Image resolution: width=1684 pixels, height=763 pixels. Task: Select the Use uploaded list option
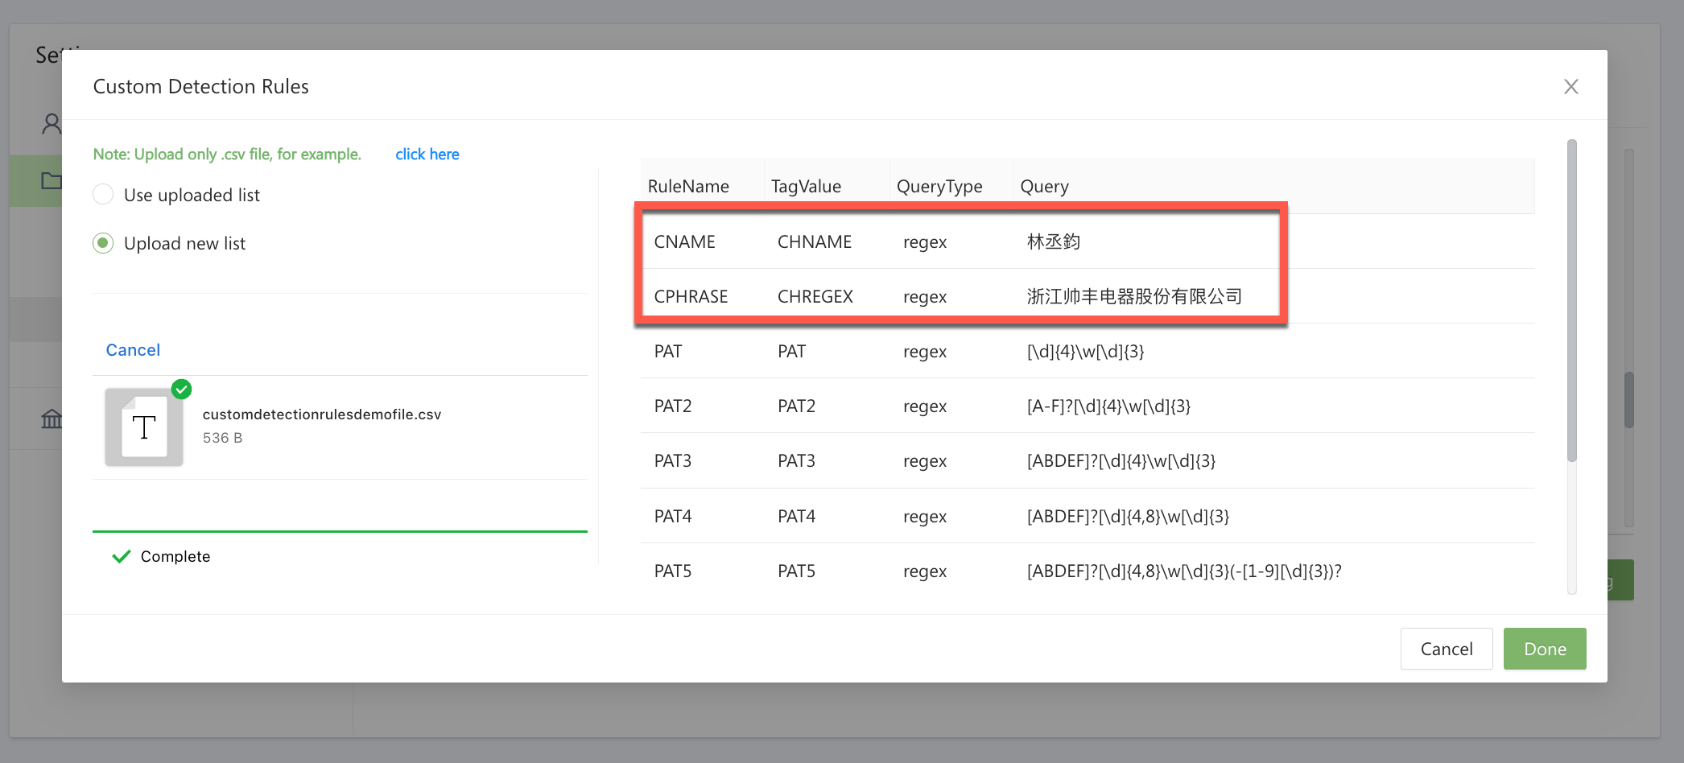(x=103, y=195)
